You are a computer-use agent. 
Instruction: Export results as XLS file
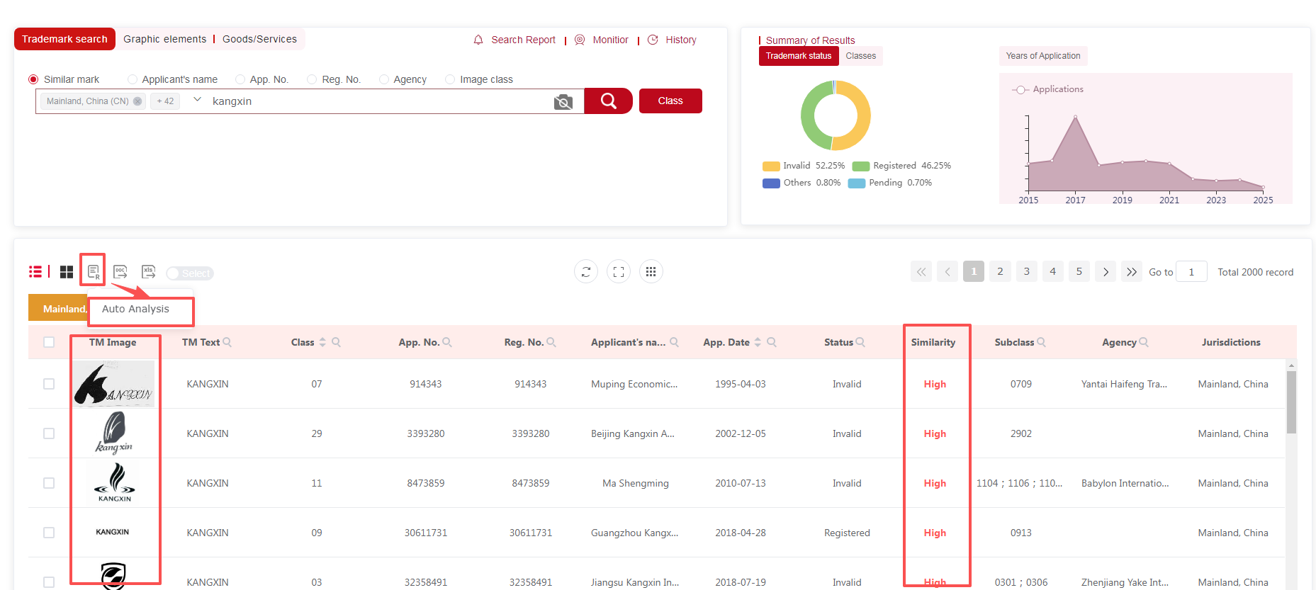(148, 272)
